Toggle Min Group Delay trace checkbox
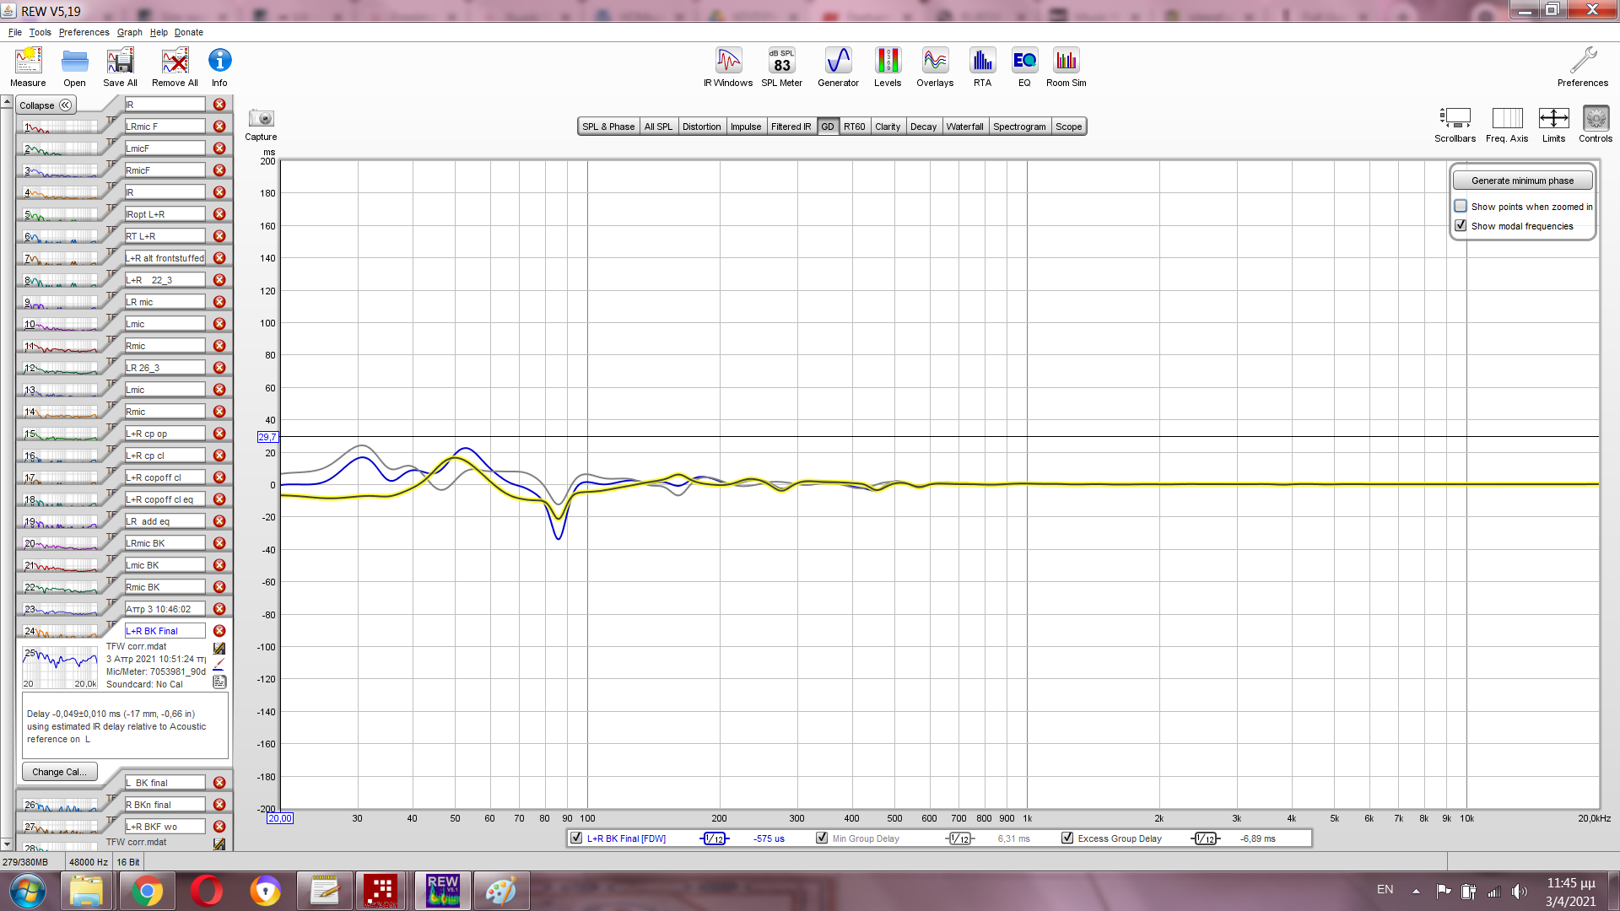The image size is (1620, 911). click(x=822, y=838)
